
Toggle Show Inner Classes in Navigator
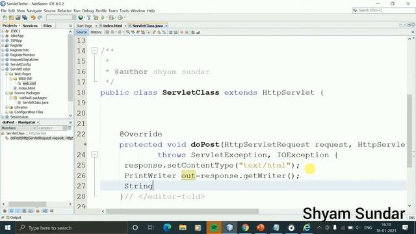pos(31,211)
